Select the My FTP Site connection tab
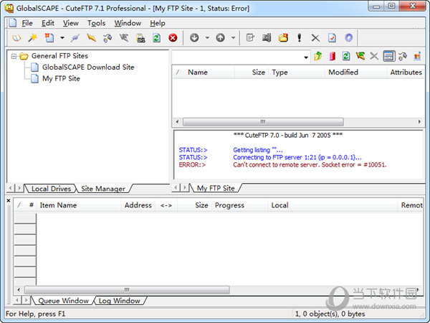The width and height of the screenshot is (430, 323). point(216,188)
